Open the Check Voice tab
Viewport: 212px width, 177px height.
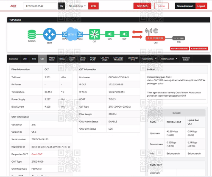83,59
